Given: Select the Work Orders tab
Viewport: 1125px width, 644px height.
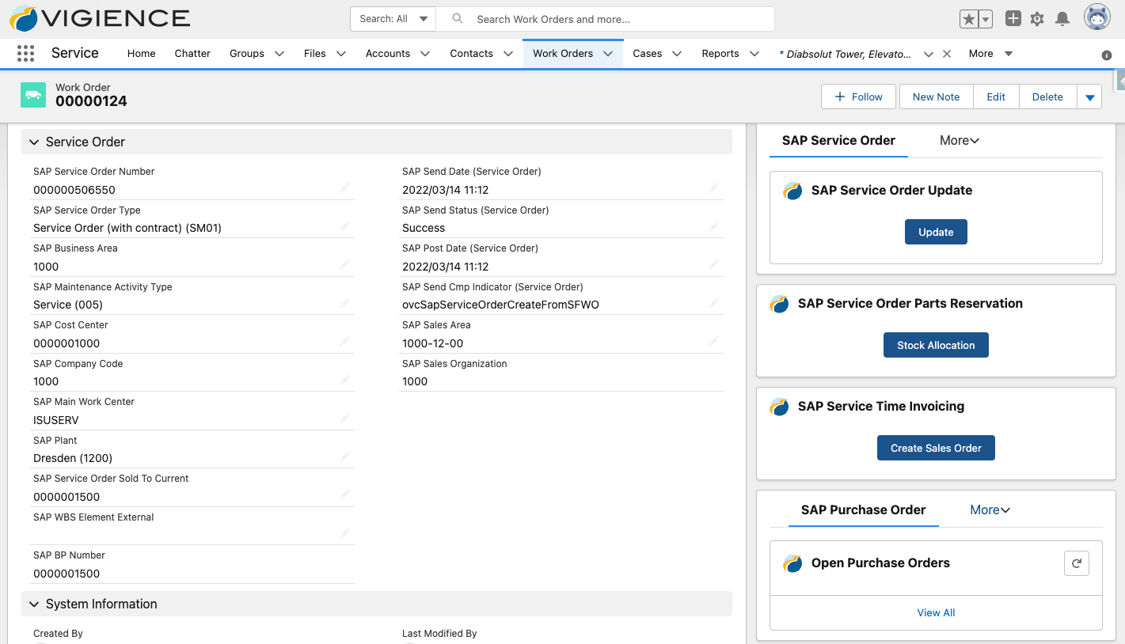Looking at the screenshot, I should [x=563, y=54].
